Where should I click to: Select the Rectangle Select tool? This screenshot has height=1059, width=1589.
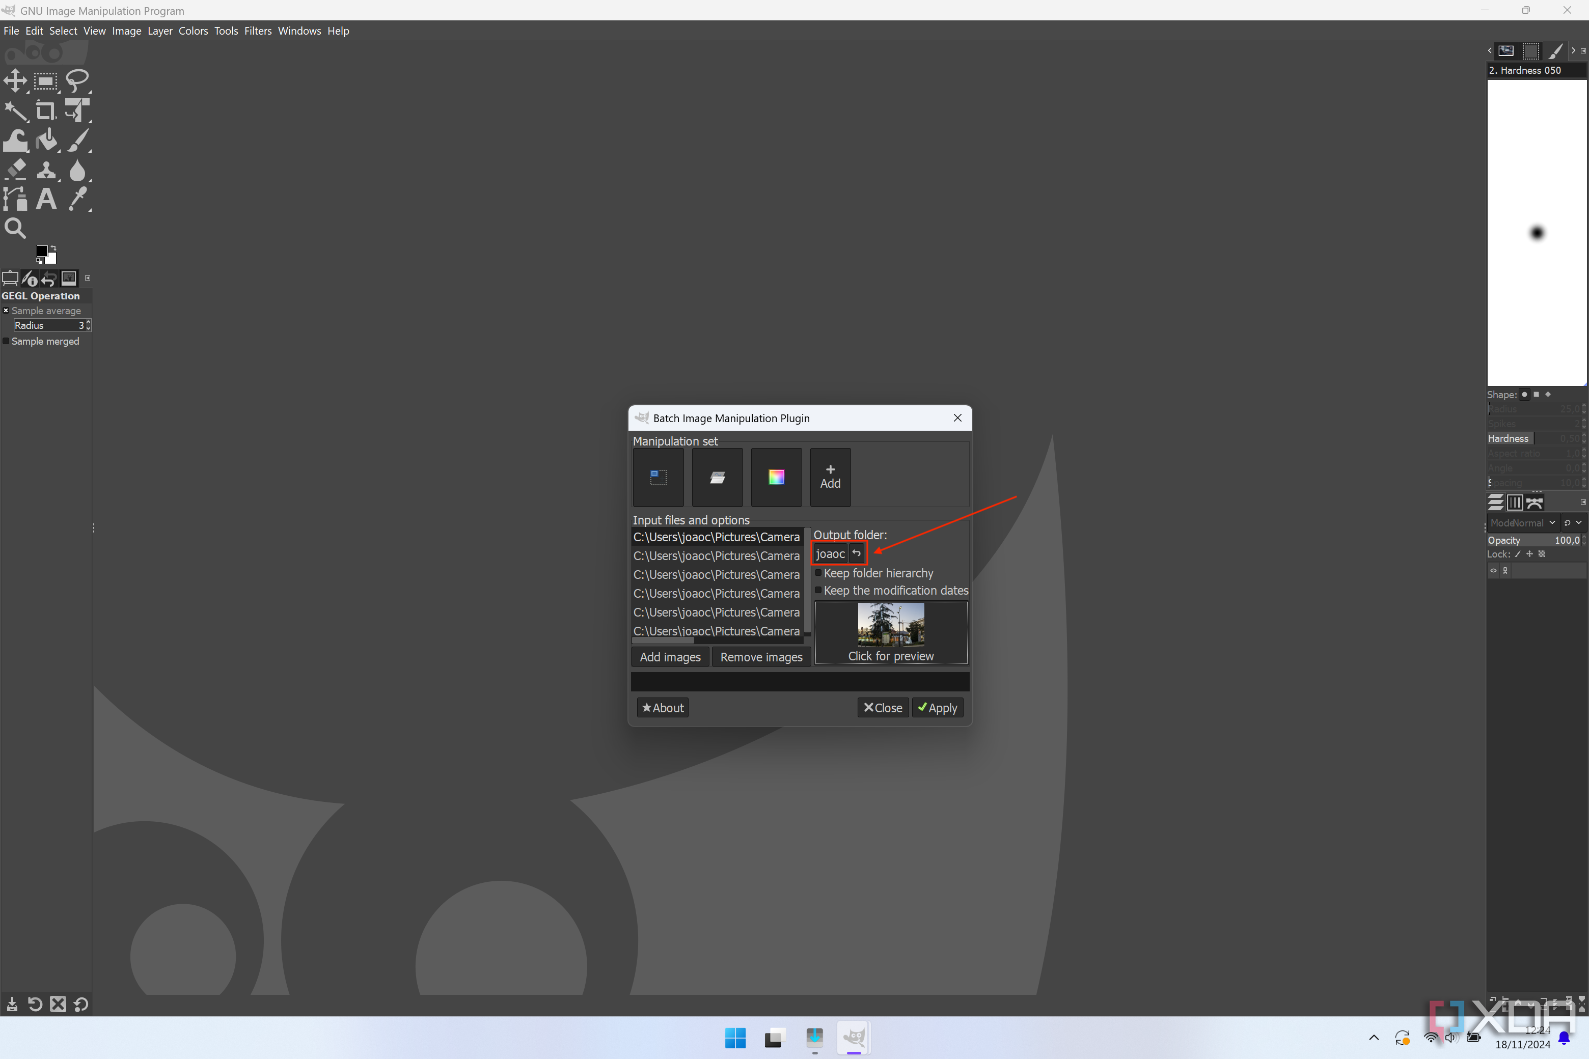coord(46,80)
